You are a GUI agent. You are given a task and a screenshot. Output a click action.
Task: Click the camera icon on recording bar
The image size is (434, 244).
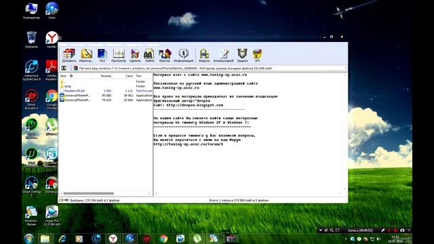point(402,230)
